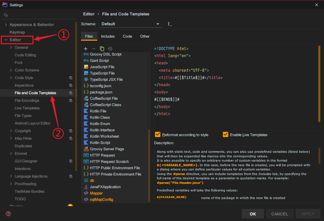
Task: Click the plus icon to create template
Action: pyautogui.click(x=86, y=49)
